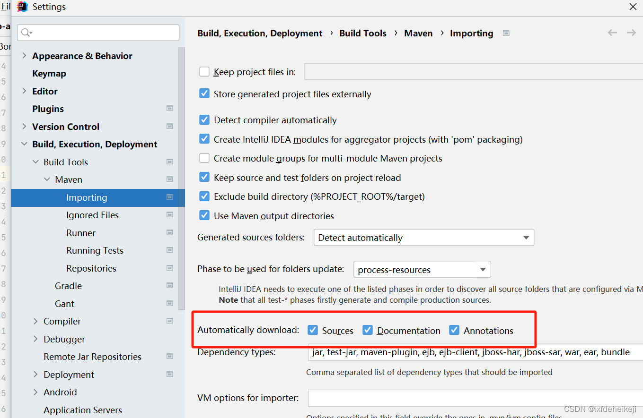Uncheck Create IntelliJ IDEA modules for aggregator projects
This screenshot has width=643, height=418.
[204, 139]
